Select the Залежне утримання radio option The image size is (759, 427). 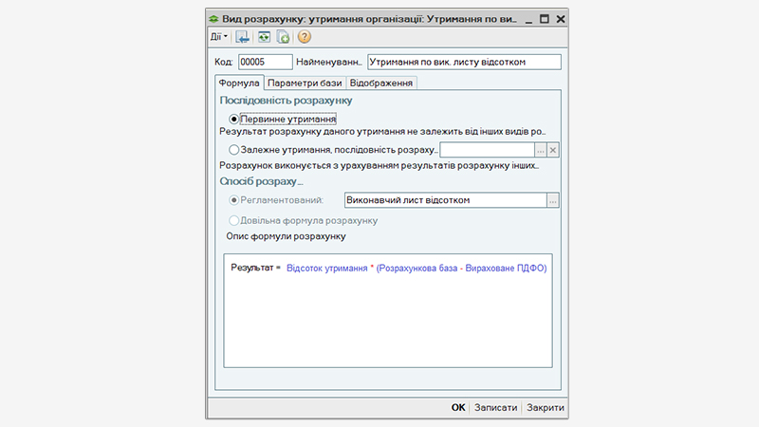click(233, 150)
